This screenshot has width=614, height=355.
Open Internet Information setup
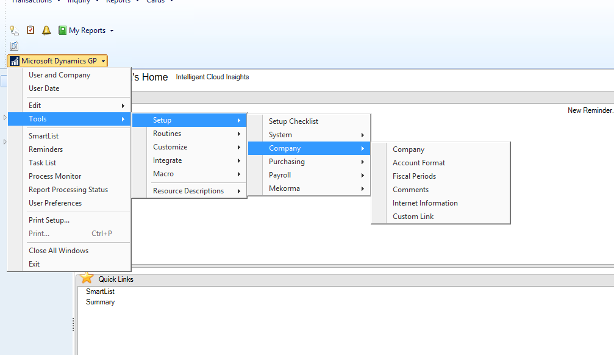pyautogui.click(x=440, y=203)
